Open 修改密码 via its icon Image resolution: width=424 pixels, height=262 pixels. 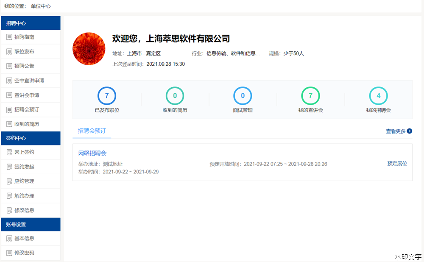point(9,253)
